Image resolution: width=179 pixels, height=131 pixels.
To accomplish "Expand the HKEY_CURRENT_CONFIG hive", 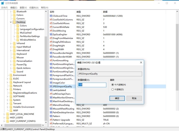I will 4,121.
